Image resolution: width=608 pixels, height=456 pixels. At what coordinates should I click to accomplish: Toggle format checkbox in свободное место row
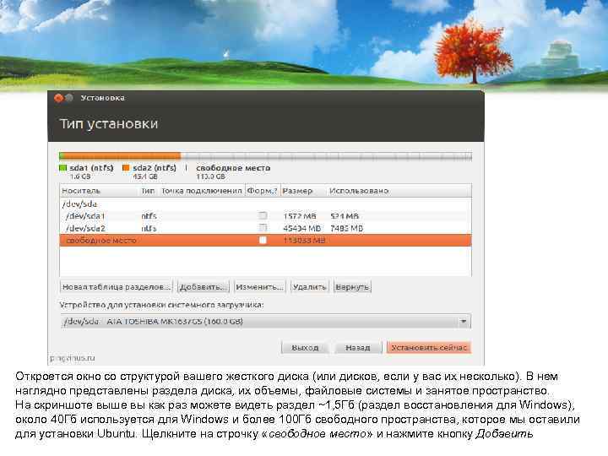coord(263,240)
